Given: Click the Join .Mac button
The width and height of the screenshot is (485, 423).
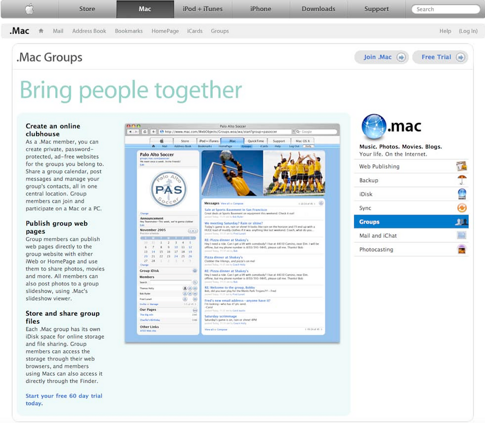Looking at the screenshot, I should tap(382, 57).
